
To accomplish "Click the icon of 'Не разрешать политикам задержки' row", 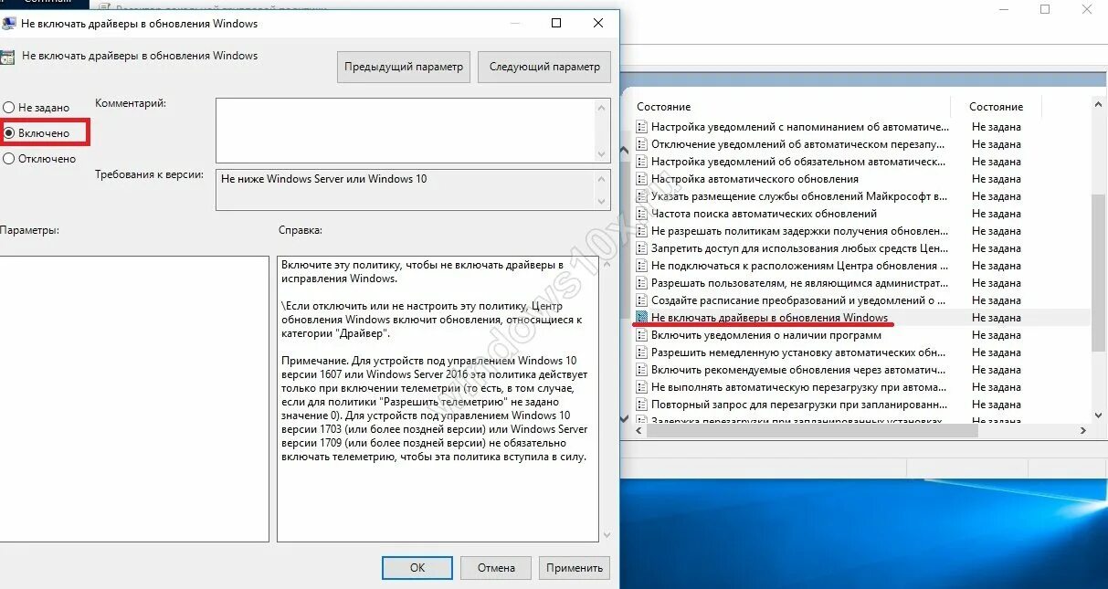I will (x=641, y=231).
